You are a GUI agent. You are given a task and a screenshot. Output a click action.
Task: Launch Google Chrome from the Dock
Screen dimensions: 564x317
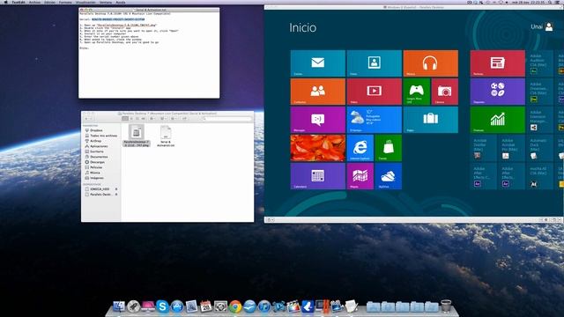click(x=235, y=306)
